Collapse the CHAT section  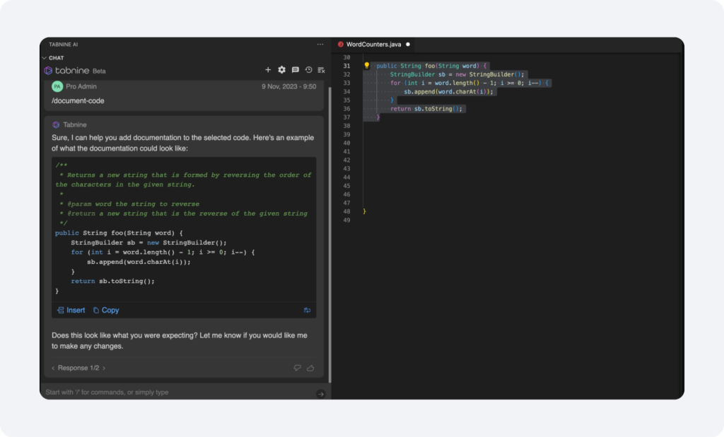click(45, 58)
